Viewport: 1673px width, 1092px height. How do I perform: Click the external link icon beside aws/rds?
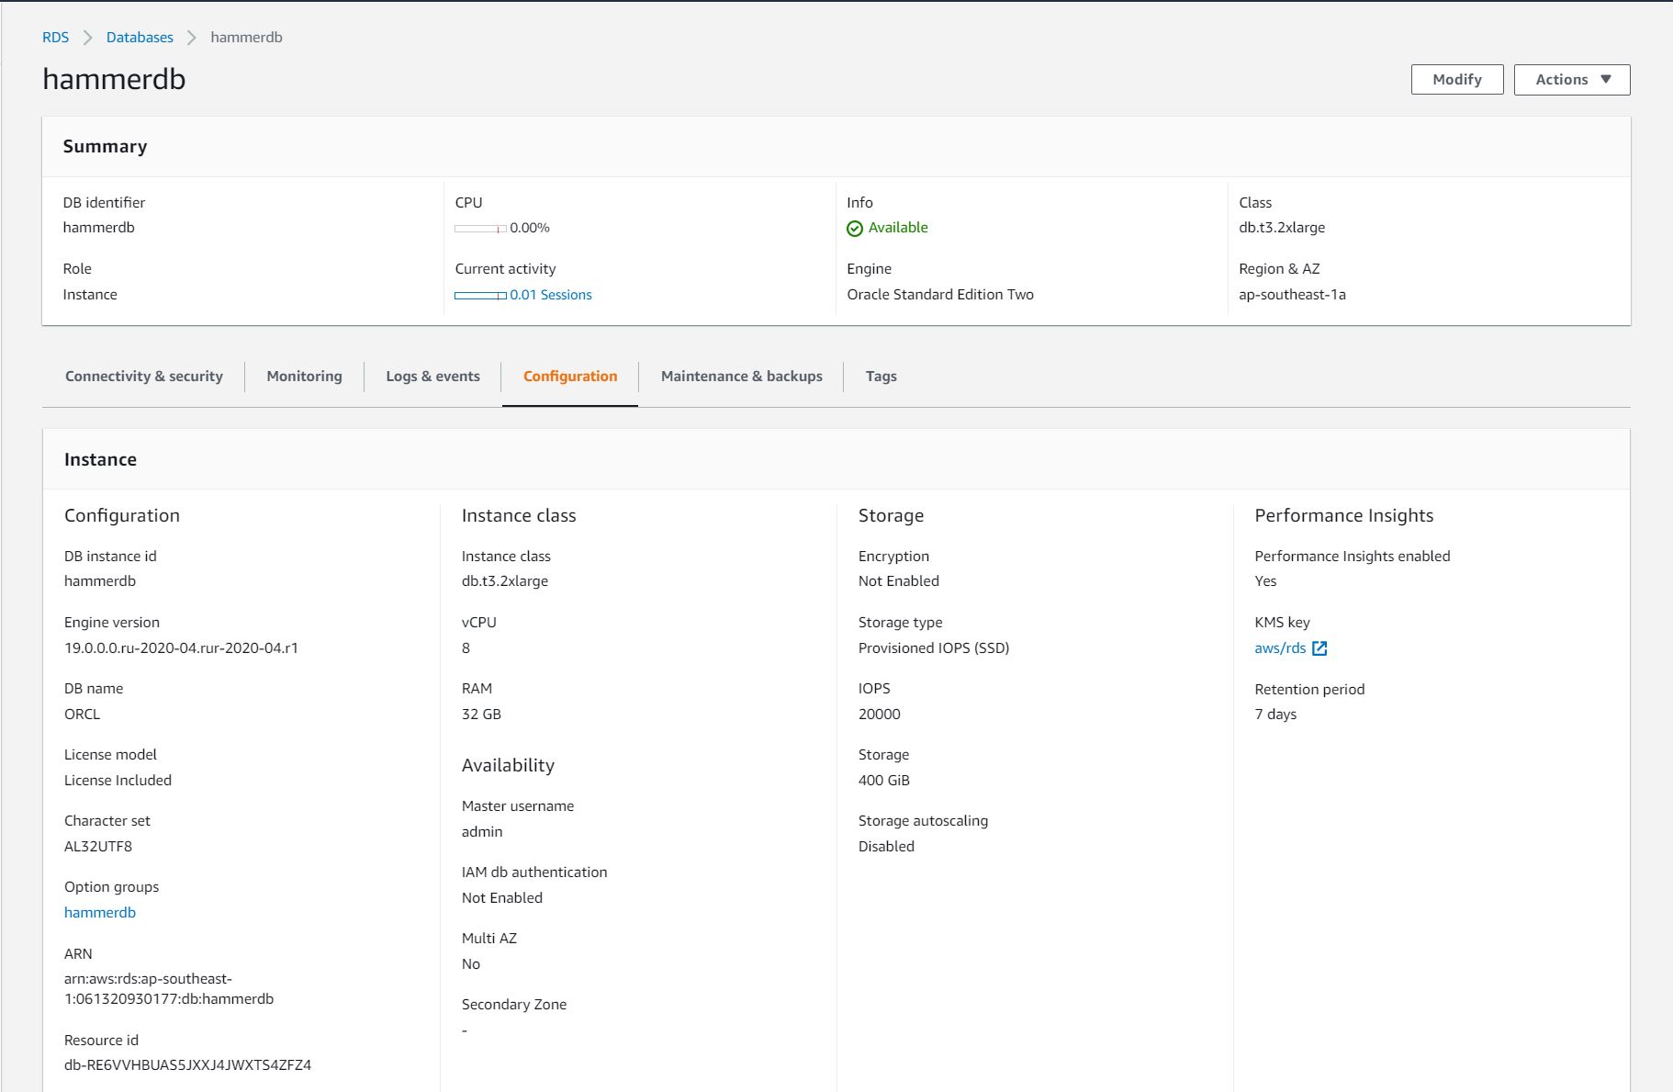[1319, 648]
